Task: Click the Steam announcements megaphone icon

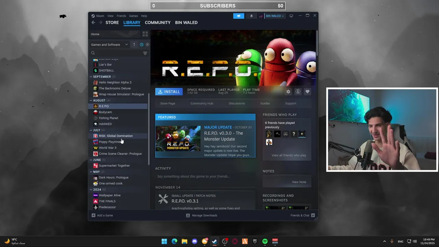Action: click(239, 16)
